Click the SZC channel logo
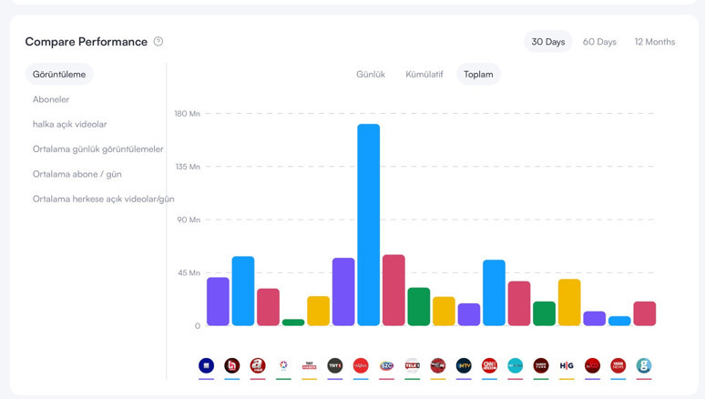 pos(386,365)
